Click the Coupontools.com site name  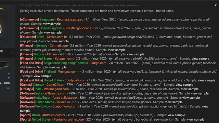(65, 106)
